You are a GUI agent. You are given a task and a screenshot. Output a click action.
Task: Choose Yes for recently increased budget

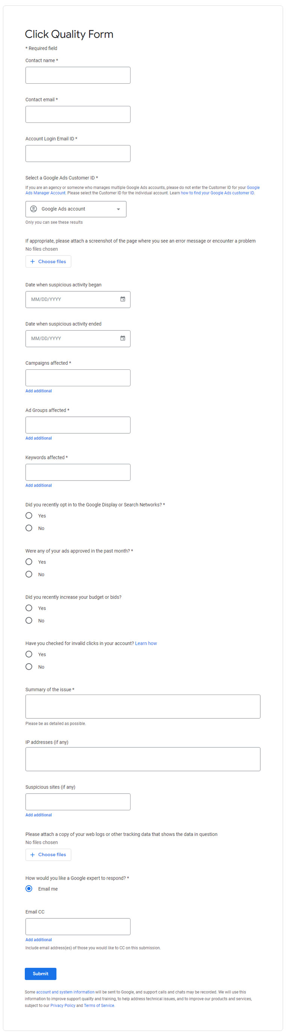[x=29, y=608]
